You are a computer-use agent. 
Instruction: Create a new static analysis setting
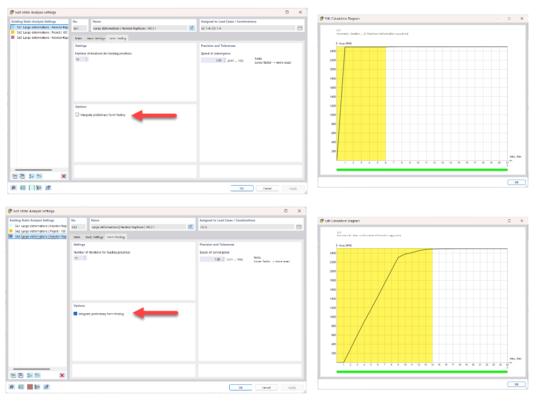point(15,176)
